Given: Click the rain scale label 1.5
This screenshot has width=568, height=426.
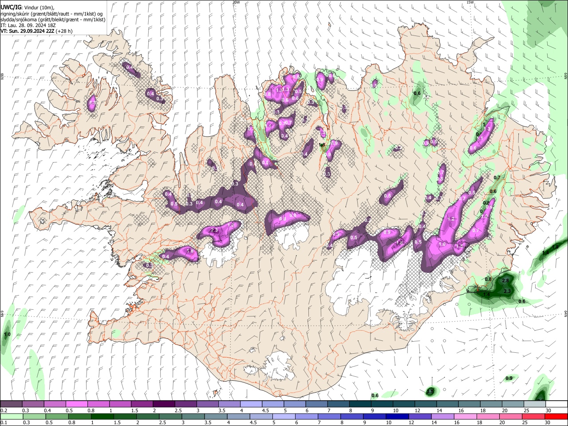Looking at the screenshot, I should tap(117, 423).
